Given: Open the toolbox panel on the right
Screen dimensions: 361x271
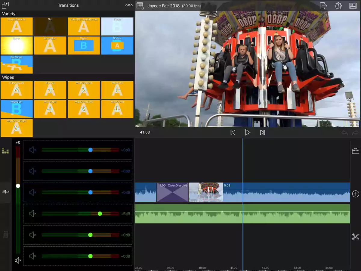Looking at the screenshot, I should coord(355,151).
